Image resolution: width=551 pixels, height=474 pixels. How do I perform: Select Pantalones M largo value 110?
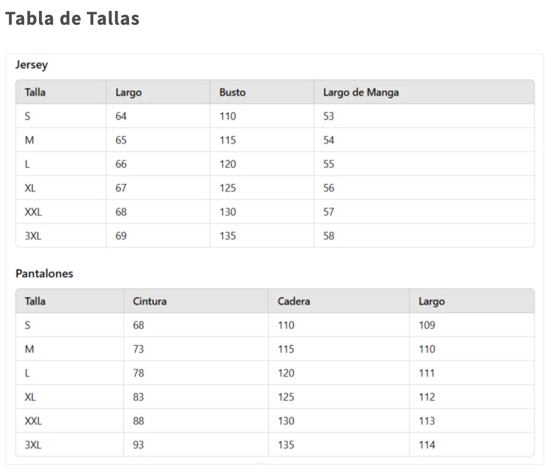point(427,349)
